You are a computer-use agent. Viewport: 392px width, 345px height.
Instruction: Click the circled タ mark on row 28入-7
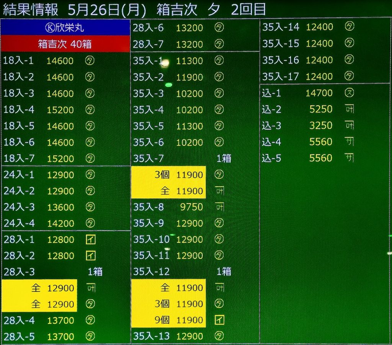click(x=219, y=44)
